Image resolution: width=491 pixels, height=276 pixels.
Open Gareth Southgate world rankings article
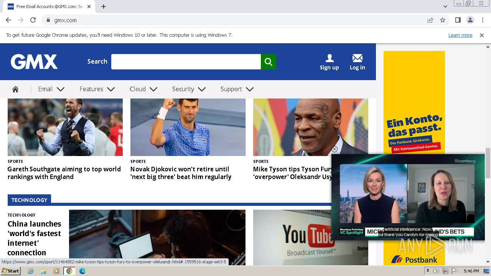(64, 173)
